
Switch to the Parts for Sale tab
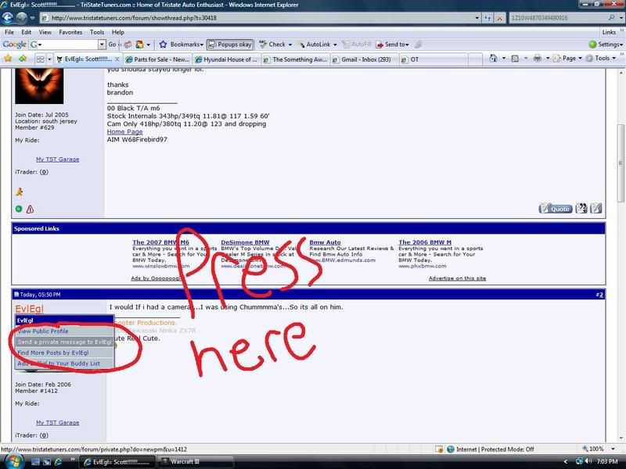158,59
